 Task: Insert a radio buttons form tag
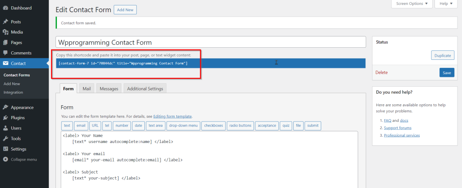[240, 125]
